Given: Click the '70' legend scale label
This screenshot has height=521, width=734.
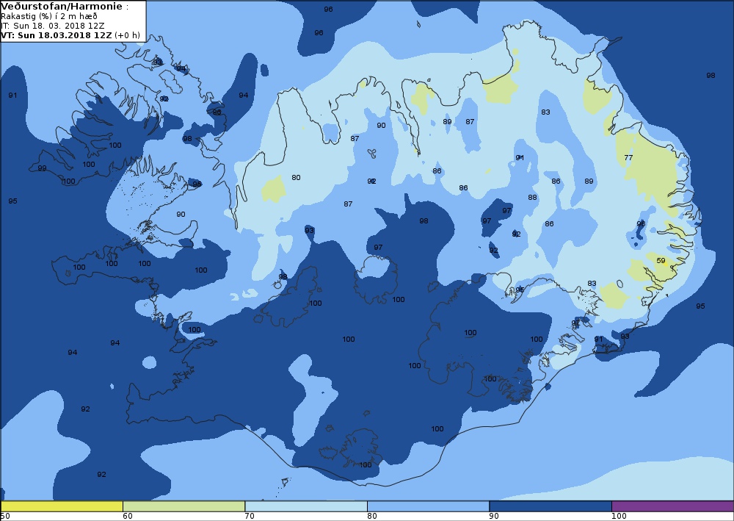Looking at the screenshot, I should point(250,517).
